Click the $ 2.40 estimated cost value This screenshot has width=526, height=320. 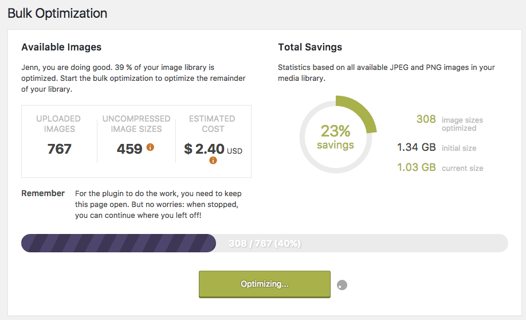coord(204,149)
